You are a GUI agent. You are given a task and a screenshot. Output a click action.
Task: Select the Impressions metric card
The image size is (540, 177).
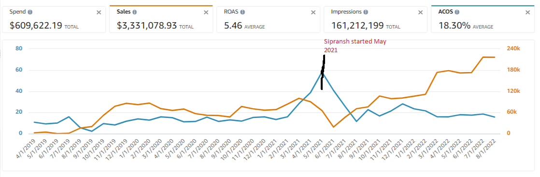(375, 19)
